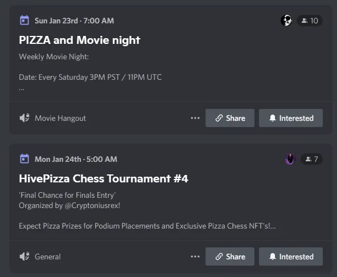Open the HivePizza Chess Tournament #4 title
Image resolution: width=337 pixels, height=277 pixels.
coord(104,178)
